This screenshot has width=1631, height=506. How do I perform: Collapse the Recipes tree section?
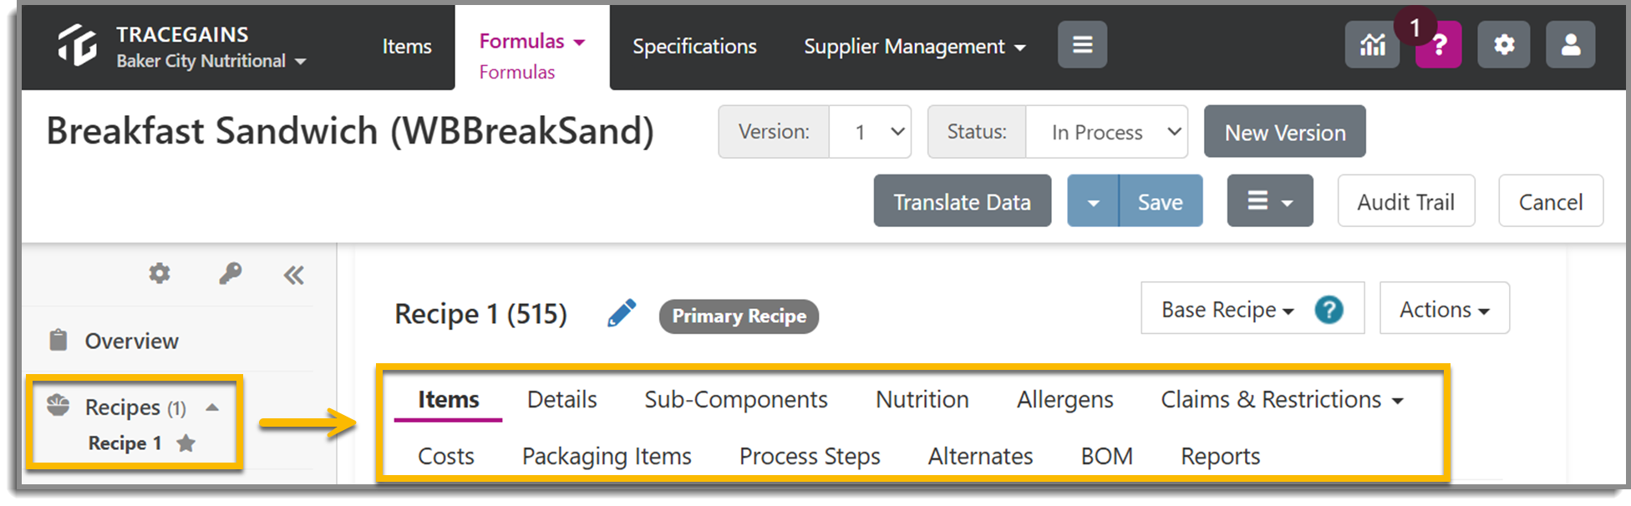(212, 407)
